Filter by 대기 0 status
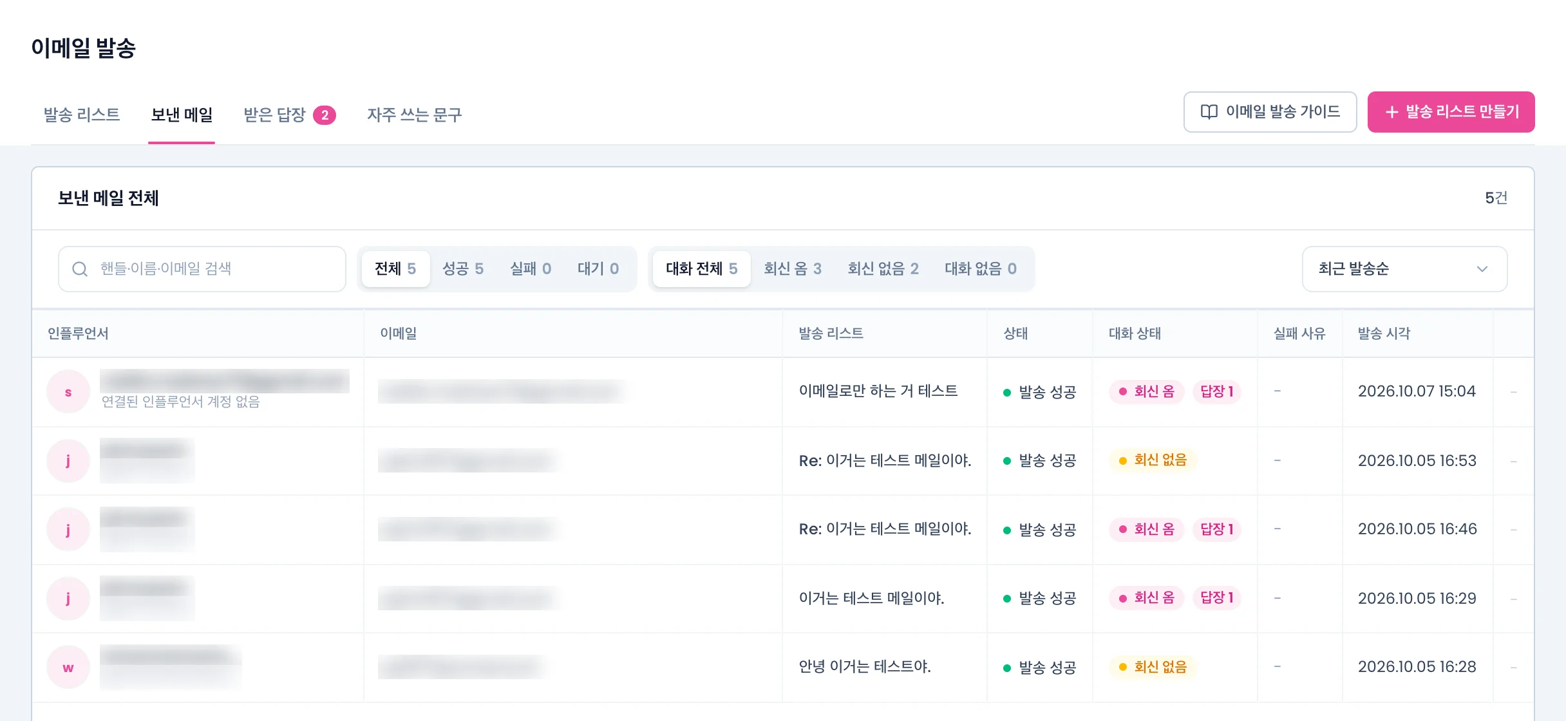The image size is (1566, 721). pos(598,269)
